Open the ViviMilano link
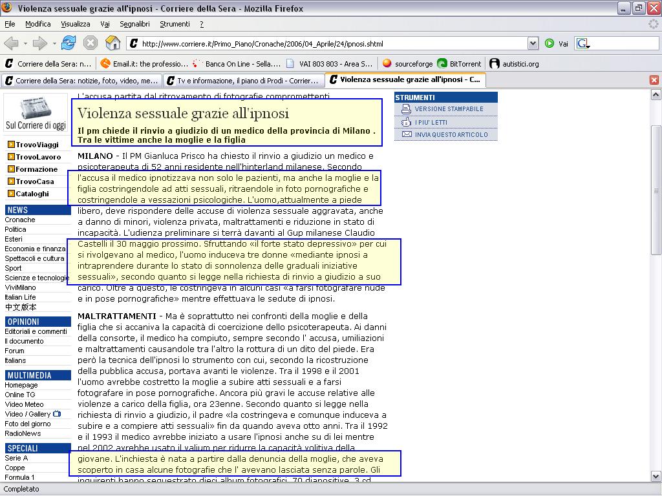Viewport: 662px width, 496px height. tap(20, 287)
